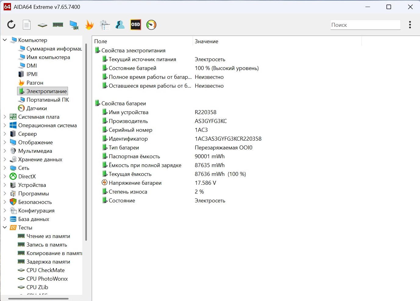Viewport: 420px width, 301px height.
Task: Expand the Системная плата tree node
Action: [5, 117]
